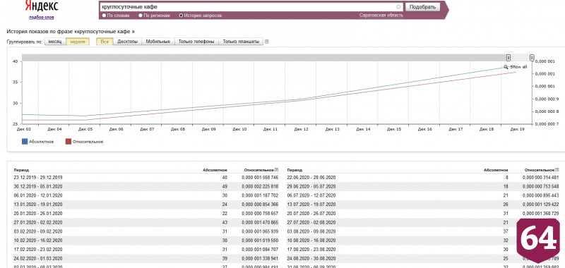This screenshot has height=268, width=565.
Task: Select the row 23.12.2019 - 29.12.2019
Action: [x=146, y=177]
